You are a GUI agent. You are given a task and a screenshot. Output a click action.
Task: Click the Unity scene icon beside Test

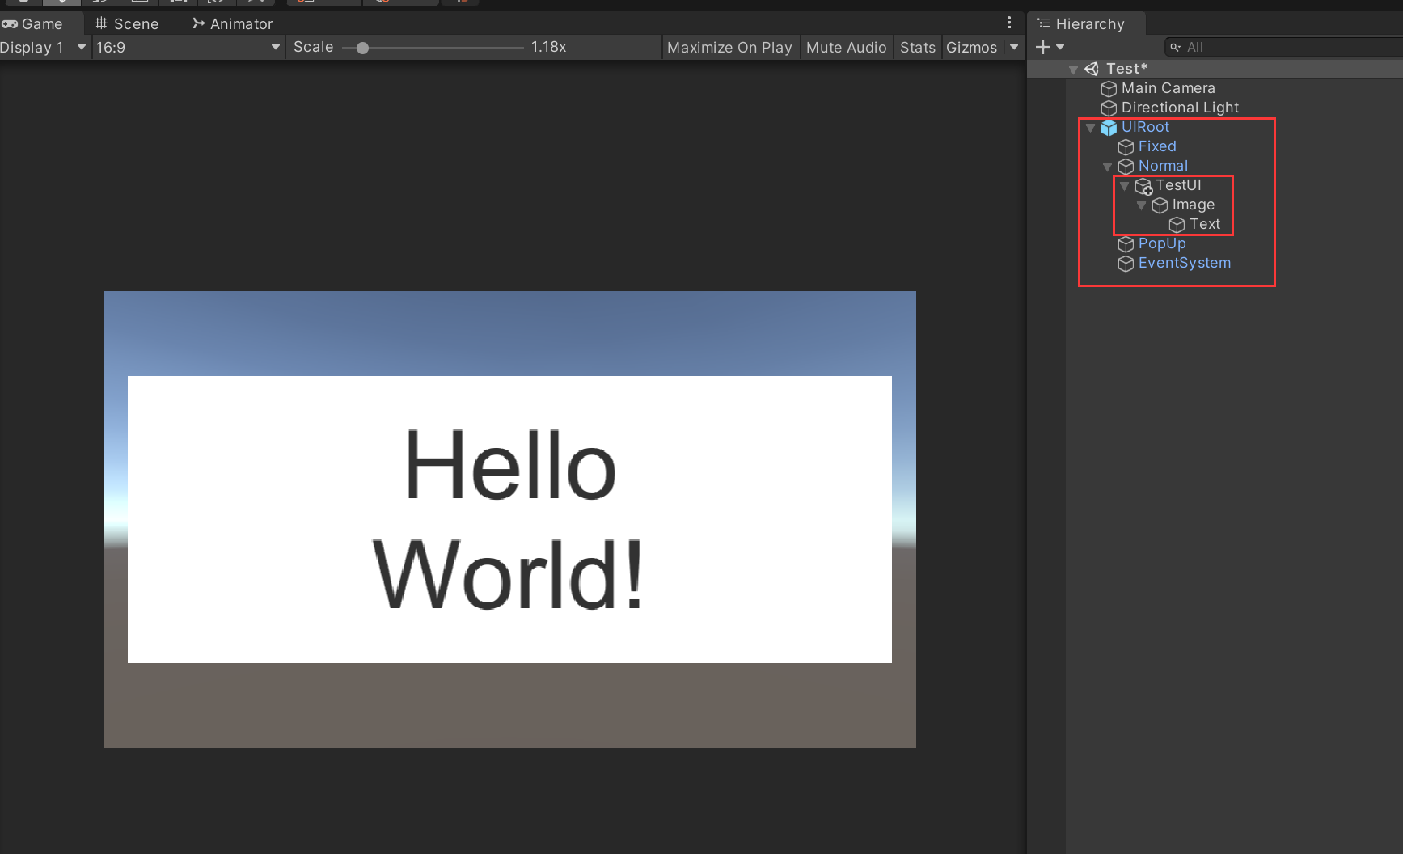coord(1092,69)
